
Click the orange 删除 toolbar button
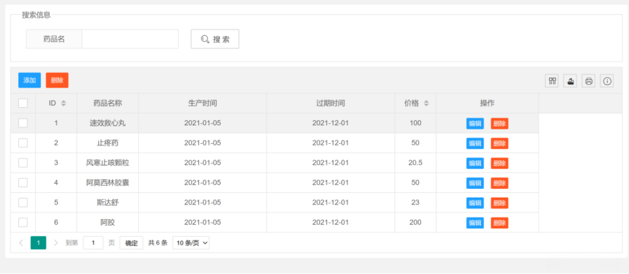(x=57, y=80)
